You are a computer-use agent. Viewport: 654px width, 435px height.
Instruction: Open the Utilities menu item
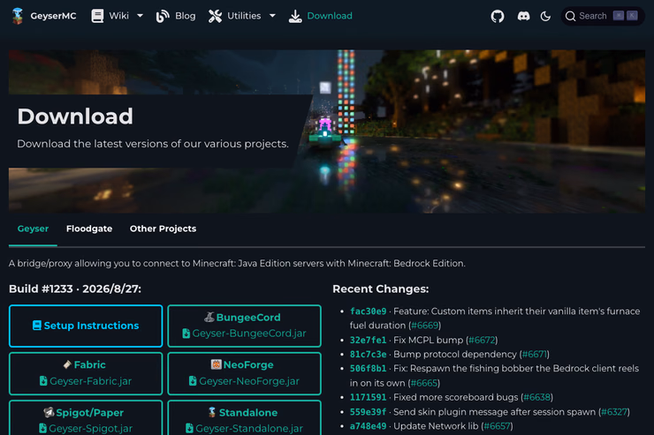244,16
